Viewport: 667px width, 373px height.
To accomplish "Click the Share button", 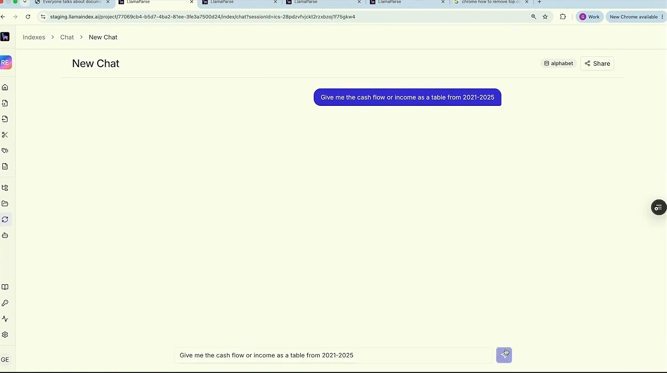I will point(597,63).
